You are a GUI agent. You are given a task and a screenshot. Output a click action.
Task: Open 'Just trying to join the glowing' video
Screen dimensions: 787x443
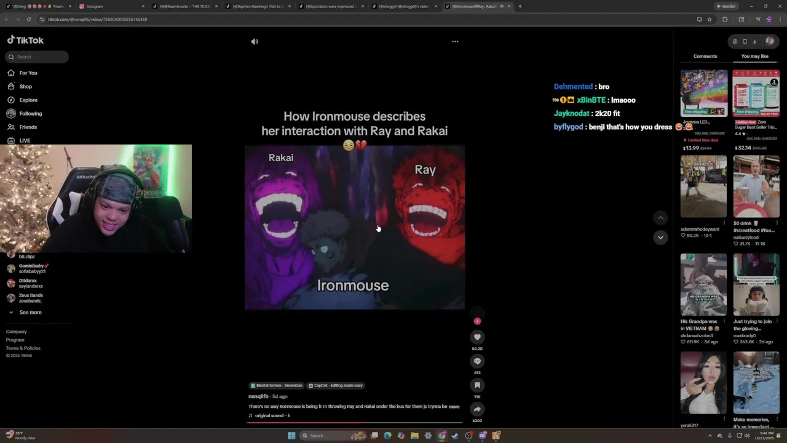point(756,285)
